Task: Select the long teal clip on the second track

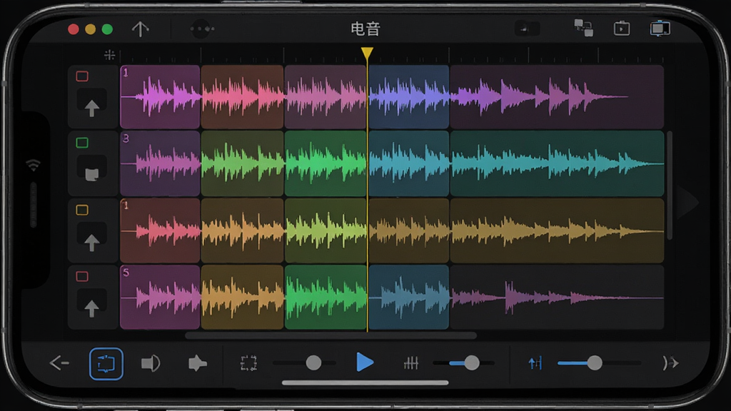Action: coord(557,163)
